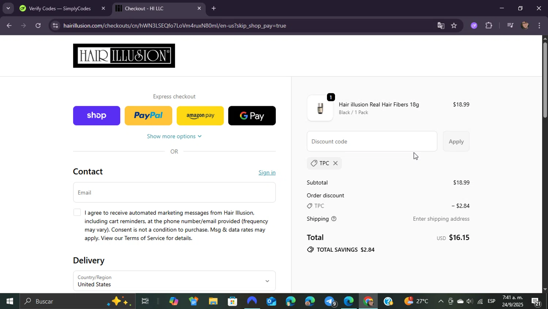Choose Amazon Pay express checkout
The image size is (548, 309).
(x=200, y=116)
